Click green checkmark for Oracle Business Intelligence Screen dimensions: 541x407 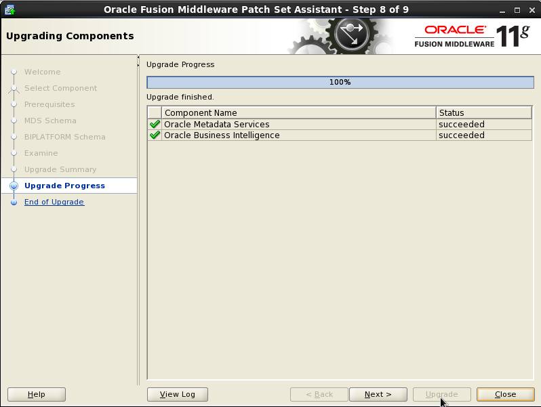(x=155, y=135)
